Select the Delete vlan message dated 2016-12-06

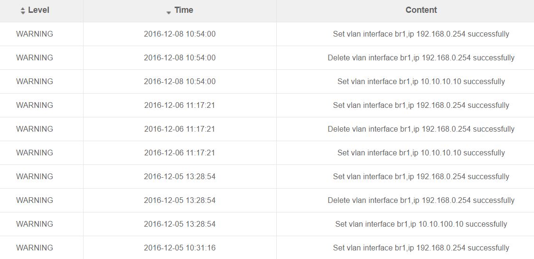point(421,129)
